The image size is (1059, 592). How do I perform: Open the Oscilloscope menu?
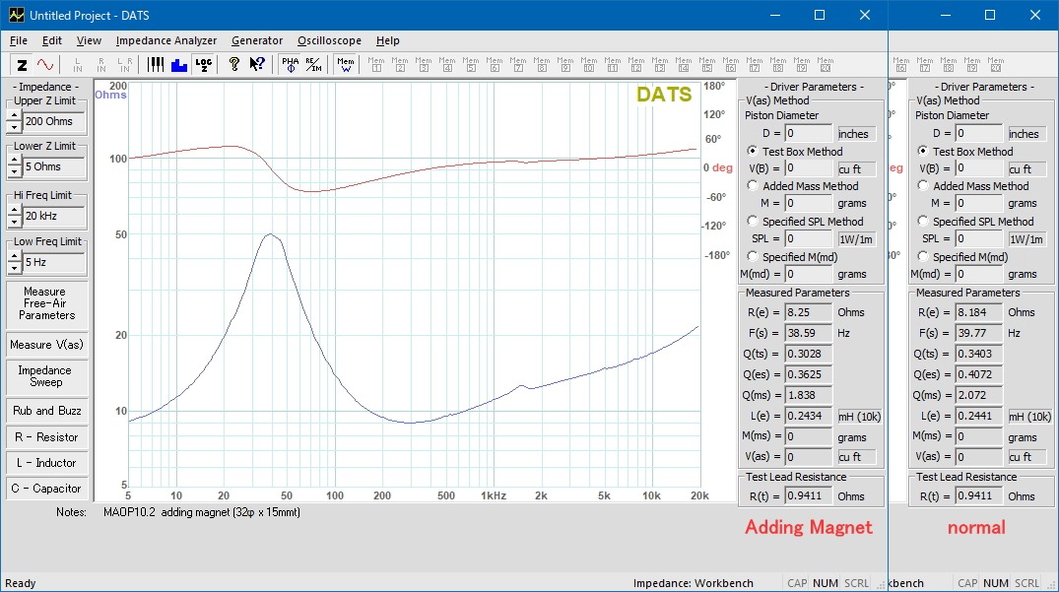(x=329, y=40)
